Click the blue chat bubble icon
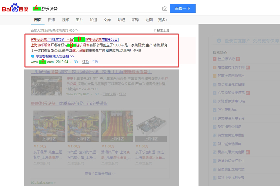The height and width of the screenshot is (186, 280). pos(33,56)
